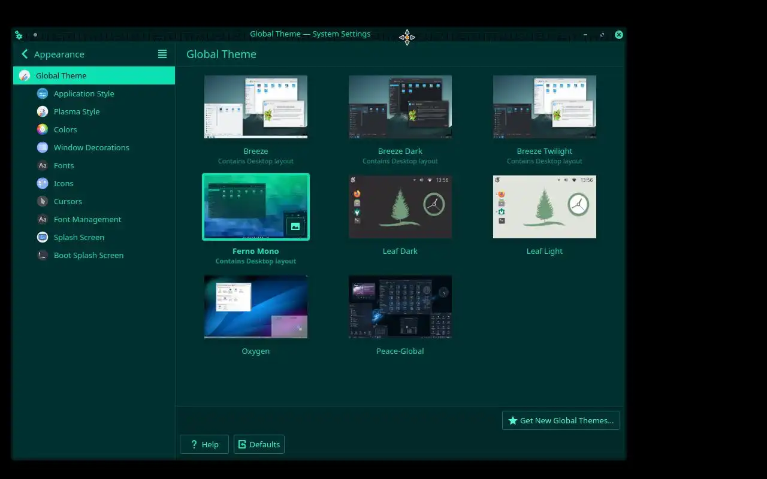Click the Boot Splash Screen icon

43,255
